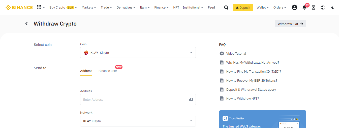Open How to Withdraw NFT link
The width and height of the screenshot is (339, 128).
pos(242,99)
